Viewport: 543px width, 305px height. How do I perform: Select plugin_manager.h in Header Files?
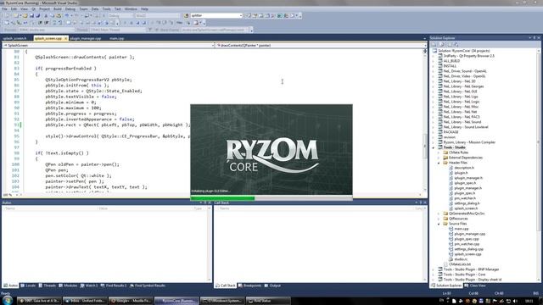coord(467,188)
